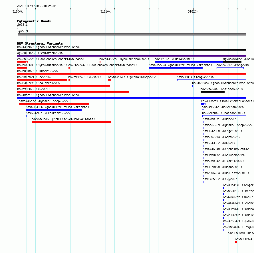The width and height of the screenshot is (254, 253).
Task: Select the blue nsv961391 Sudmant2013 bar
Action: click(189, 62)
